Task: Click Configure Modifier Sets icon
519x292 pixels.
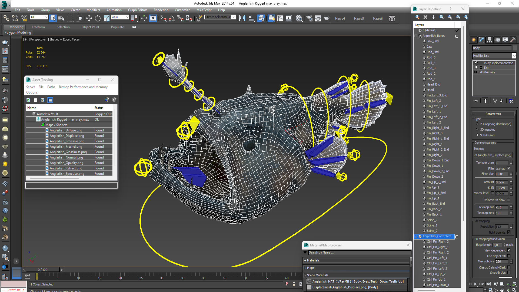Action: [x=511, y=101]
